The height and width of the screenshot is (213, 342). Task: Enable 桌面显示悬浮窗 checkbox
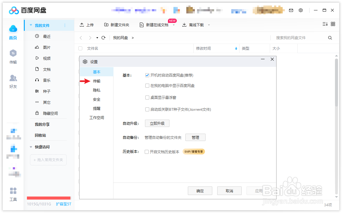pyautogui.click(x=147, y=97)
